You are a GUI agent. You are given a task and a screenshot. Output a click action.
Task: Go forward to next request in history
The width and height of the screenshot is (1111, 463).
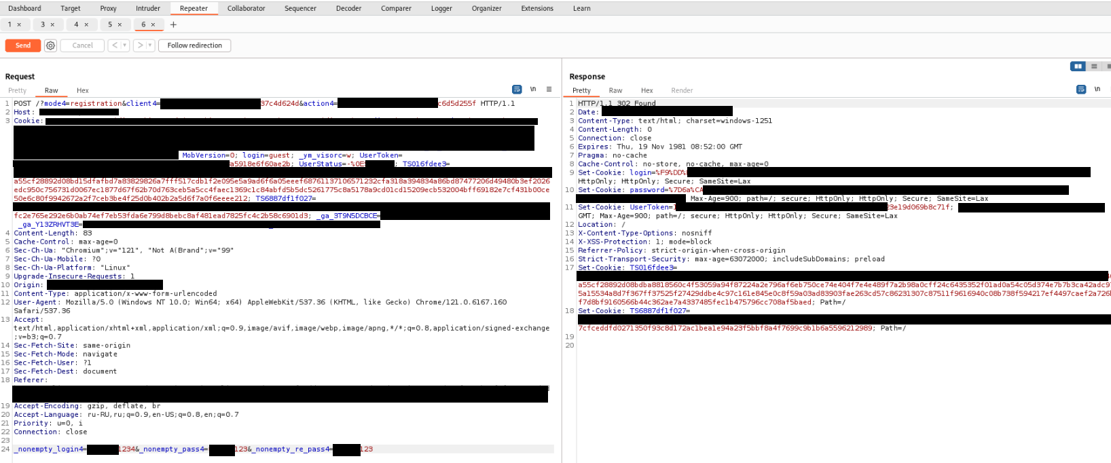[x=140, y=45]
